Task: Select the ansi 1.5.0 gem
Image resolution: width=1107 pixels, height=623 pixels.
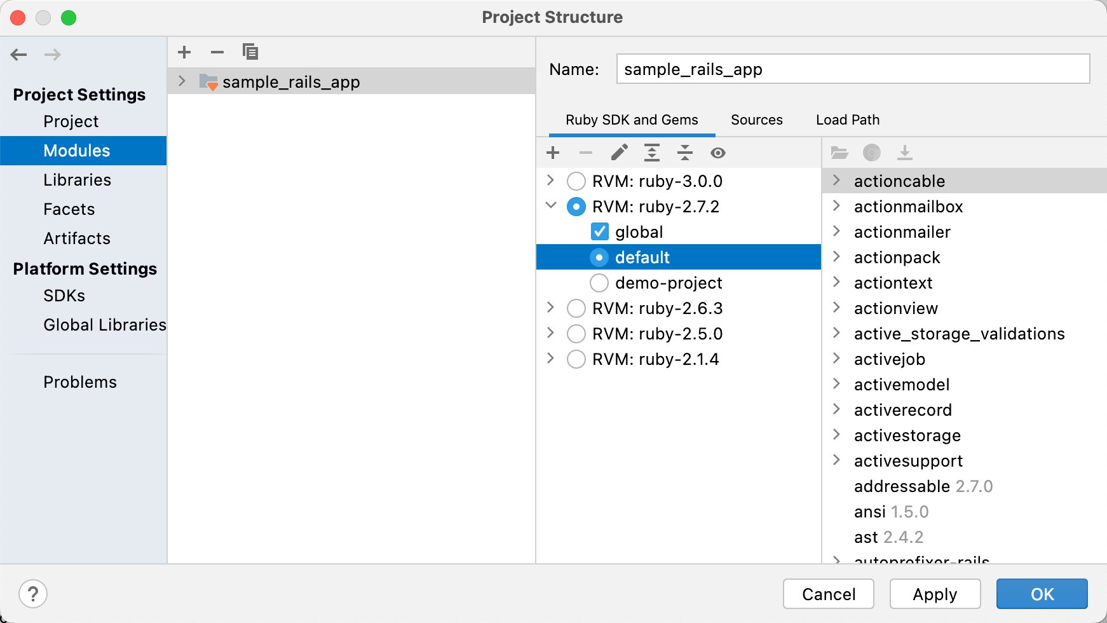Action: [965, 512]
